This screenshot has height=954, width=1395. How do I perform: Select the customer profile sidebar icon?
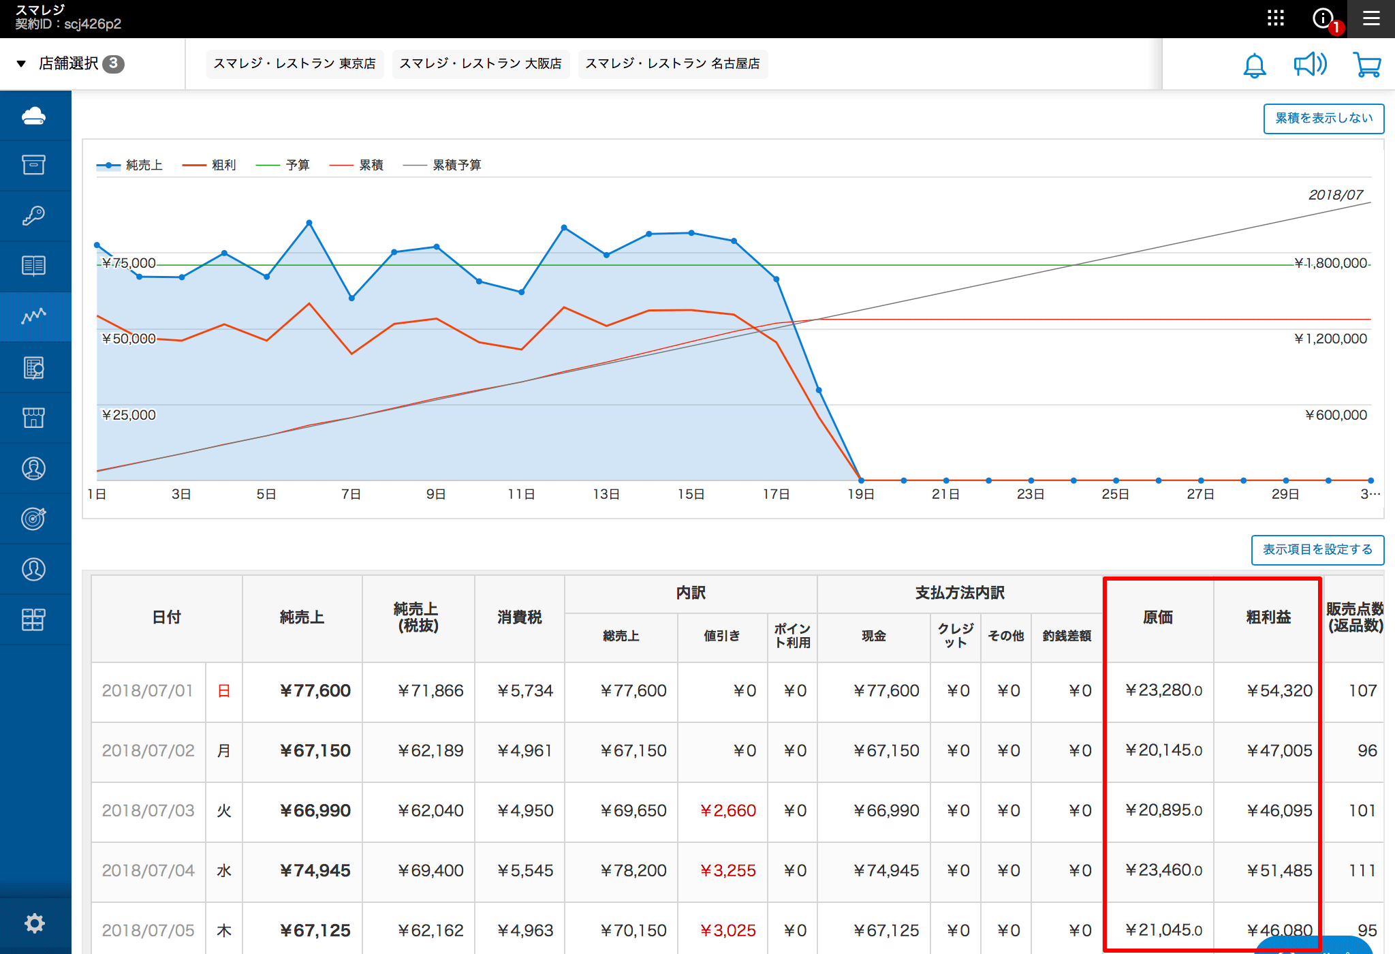(x=34, y=468)
